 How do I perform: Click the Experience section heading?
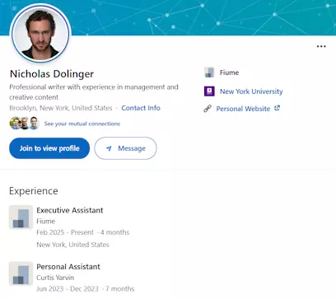(34, 191)
